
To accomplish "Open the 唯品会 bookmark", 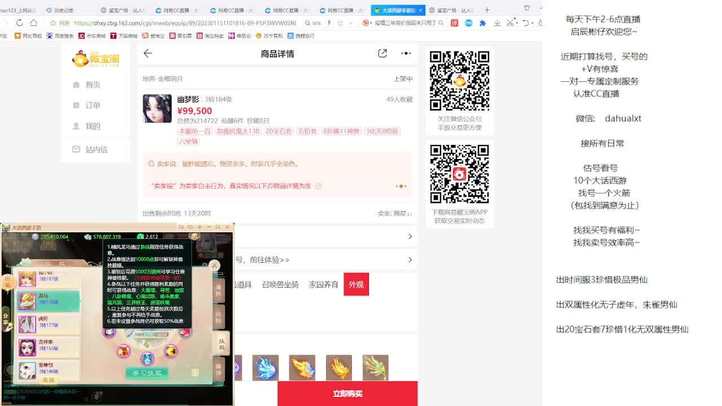I will (240, 36).
